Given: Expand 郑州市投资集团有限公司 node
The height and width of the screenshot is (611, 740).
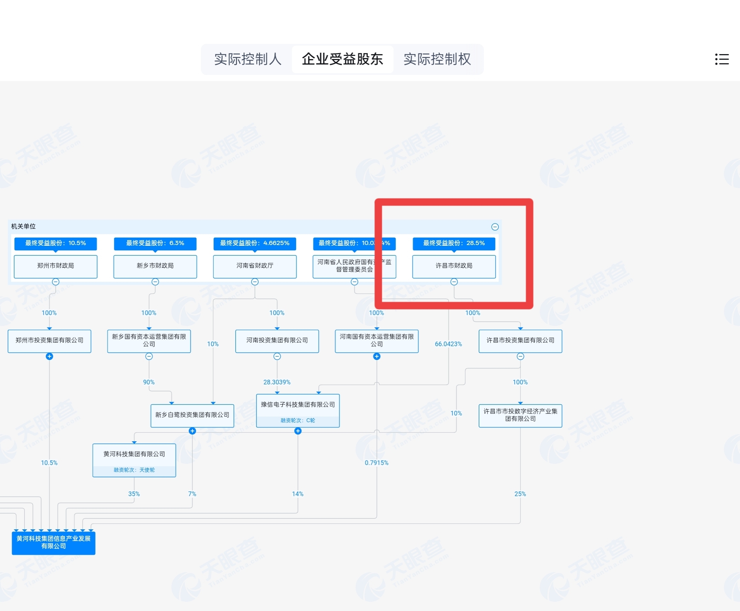Looking at the screenshot, I should [50, 356].
